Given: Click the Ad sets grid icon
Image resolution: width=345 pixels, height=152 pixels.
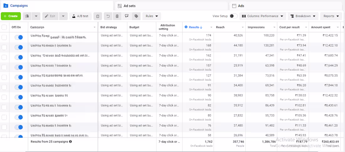Looking at the screenshot, I should coord(120,6).
